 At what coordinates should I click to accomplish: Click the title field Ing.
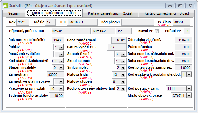pos(124,31)
